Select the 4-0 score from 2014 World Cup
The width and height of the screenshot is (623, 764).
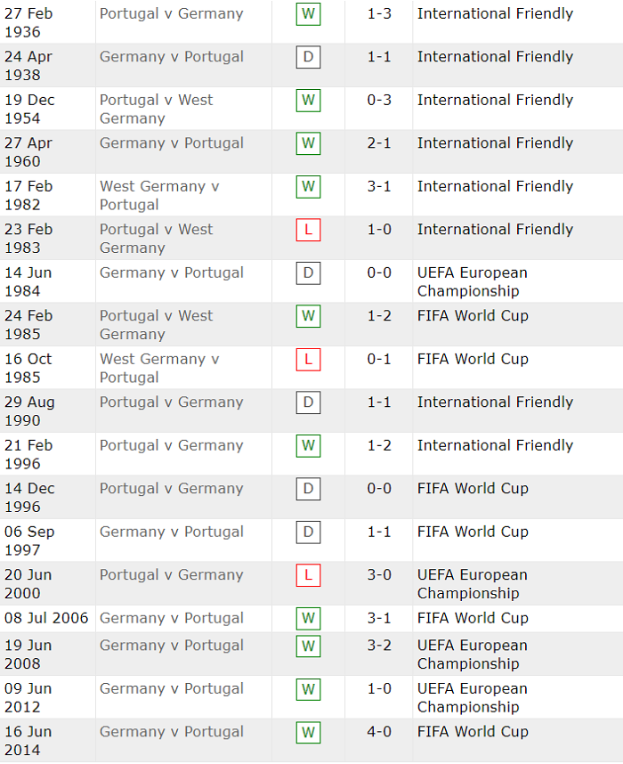[379, 732]
